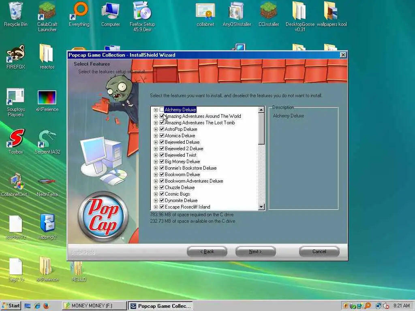
Task: Expand the Cosmic Bugs node
Action: tap(156, 194)
